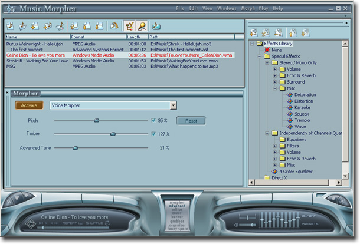Screen dimensions: 360x244
Task: Expand the Surround folder
Action: coord(274,82)
